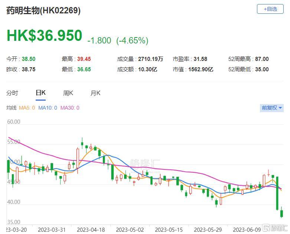This screenshot has height=234, width=290.
Task: Click the HK$36.950 current price
Action: click(44, 36)
